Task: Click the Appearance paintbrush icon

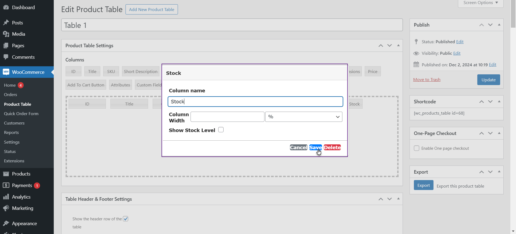Action: 6,224
